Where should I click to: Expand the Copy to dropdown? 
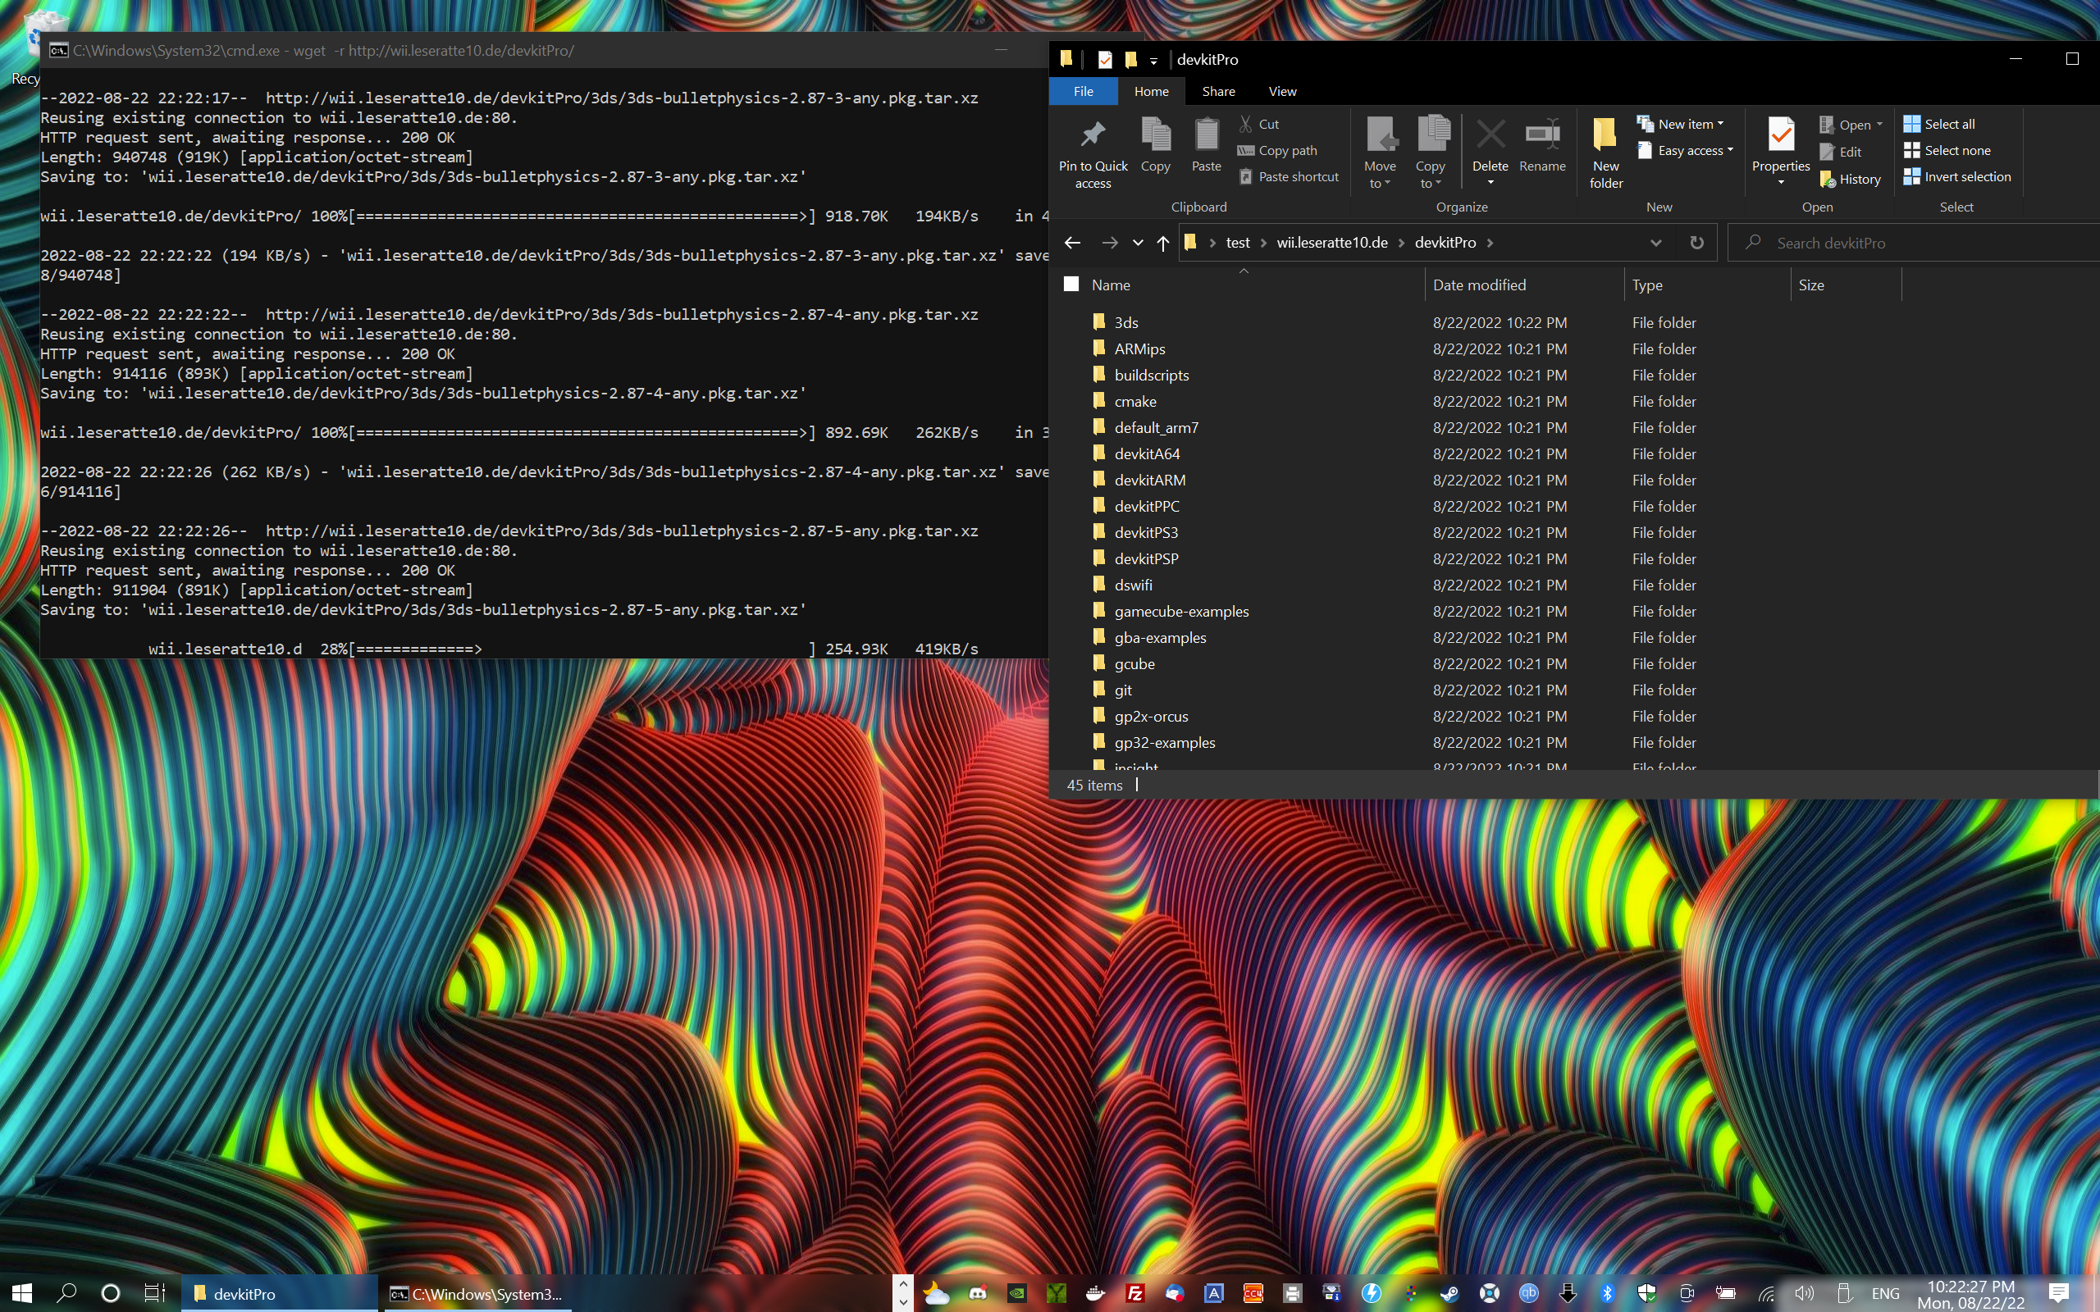[x=1430, y=175]
